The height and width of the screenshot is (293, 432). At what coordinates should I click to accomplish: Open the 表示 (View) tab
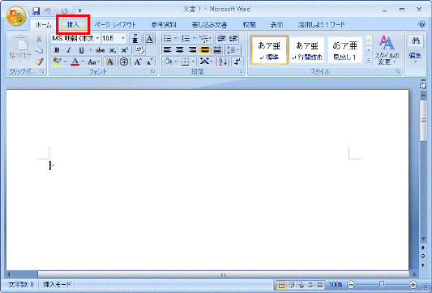coord(276,25)
